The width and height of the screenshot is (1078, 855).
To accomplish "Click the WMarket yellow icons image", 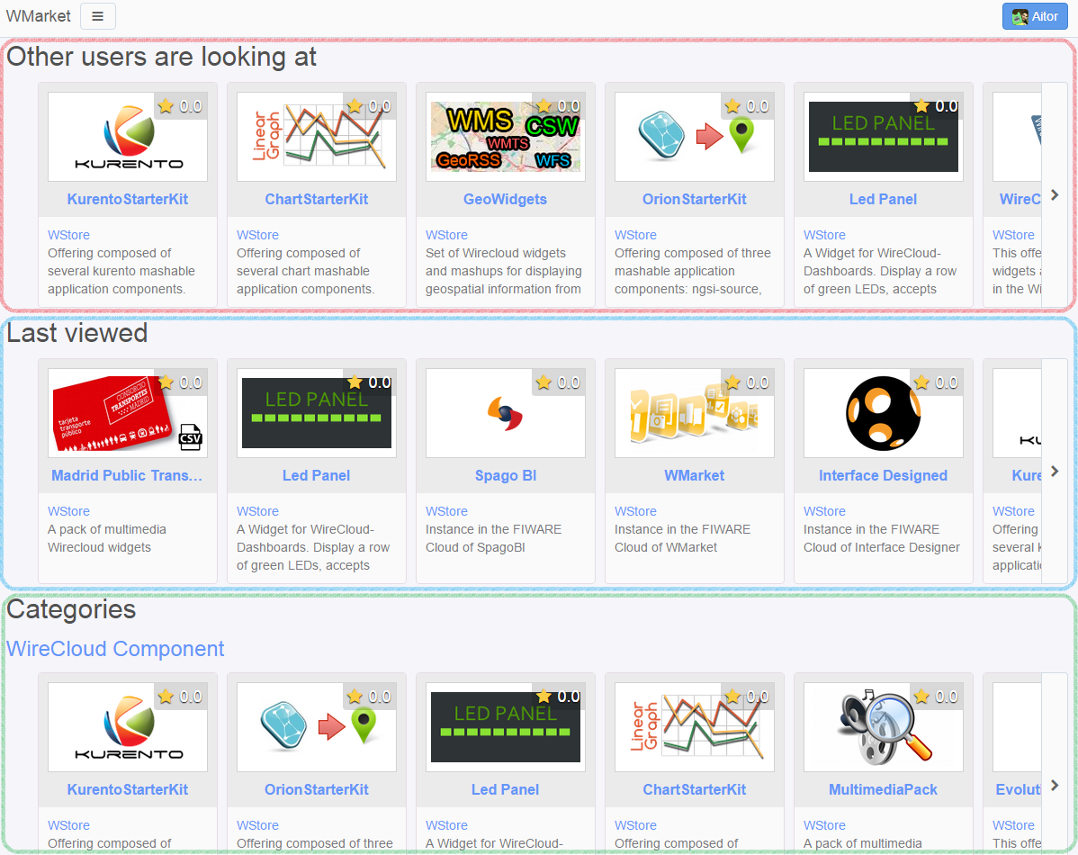I will [x=695, y=413].
